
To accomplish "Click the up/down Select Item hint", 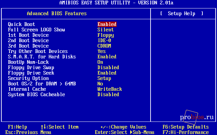I will 60,127.
